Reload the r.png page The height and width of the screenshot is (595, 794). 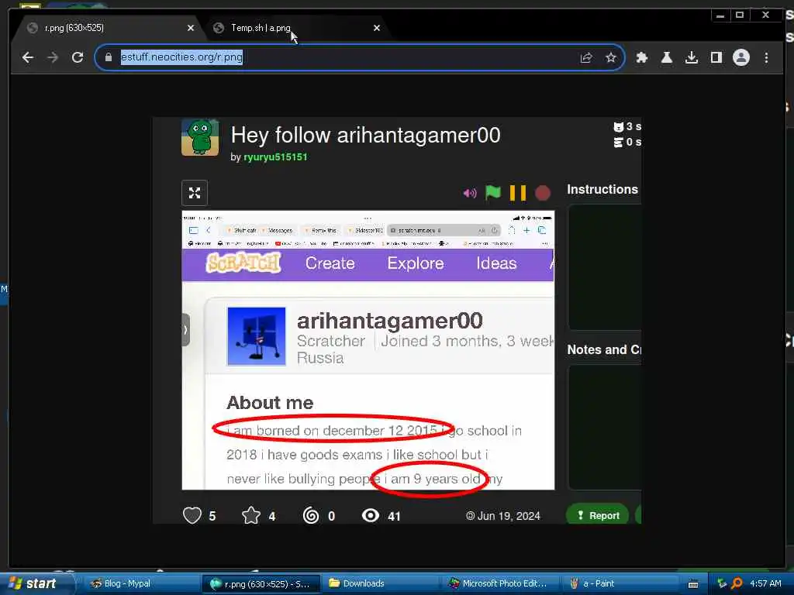tap(78, 57)
